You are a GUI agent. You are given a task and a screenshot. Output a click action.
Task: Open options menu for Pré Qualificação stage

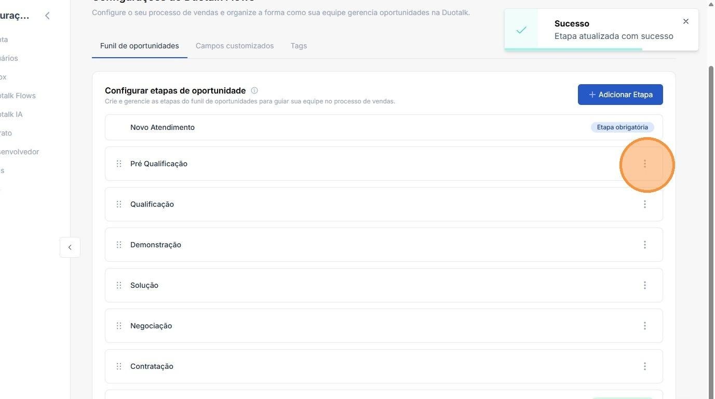pyautogui.click(x=645, y=164)
